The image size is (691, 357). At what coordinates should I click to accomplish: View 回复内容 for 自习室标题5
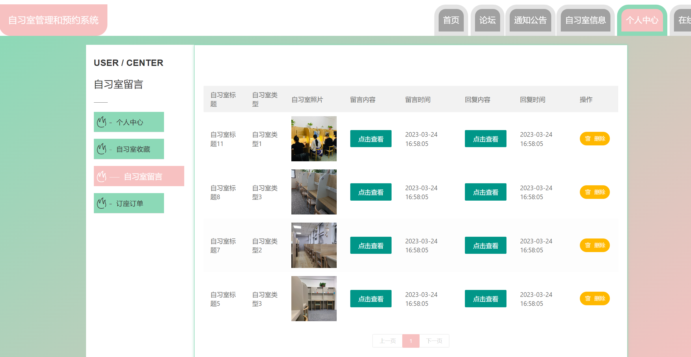tap(485, 299)
